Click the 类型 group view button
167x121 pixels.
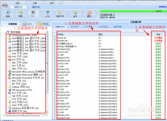(27, 24)
